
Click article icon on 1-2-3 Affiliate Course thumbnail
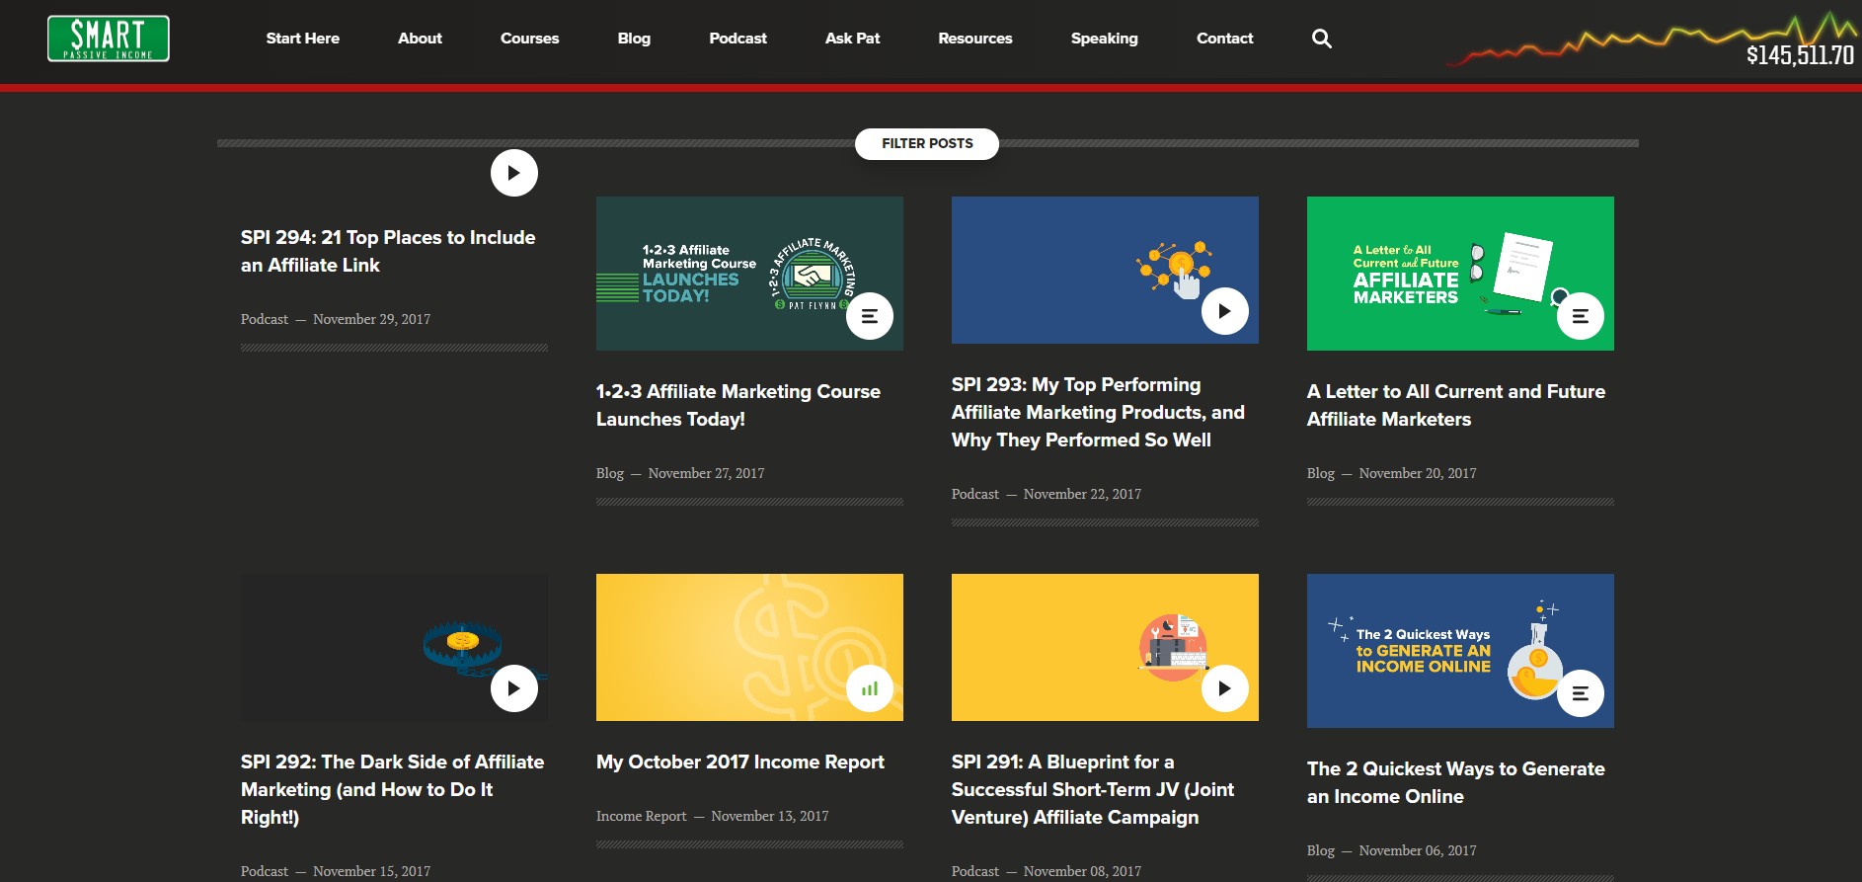[x=870, y=316]
